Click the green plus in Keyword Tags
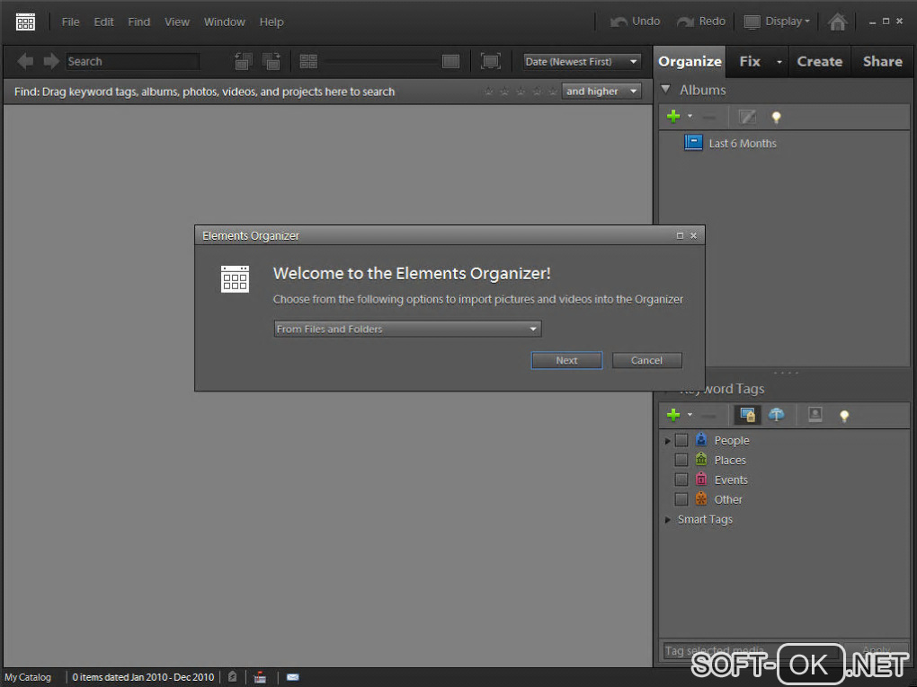Screen dimensions: 917x687 coord(673,415)
